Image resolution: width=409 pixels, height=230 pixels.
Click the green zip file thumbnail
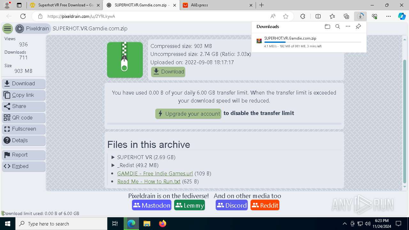pos(125,60)
